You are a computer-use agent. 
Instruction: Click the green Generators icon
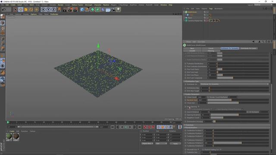click(93, 9)
